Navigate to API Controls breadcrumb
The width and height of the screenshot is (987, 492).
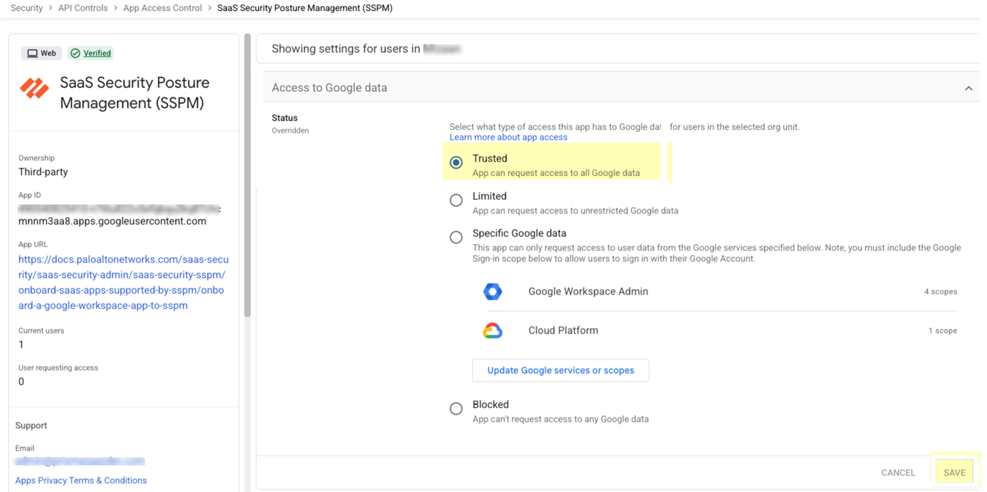pos(83,9)
